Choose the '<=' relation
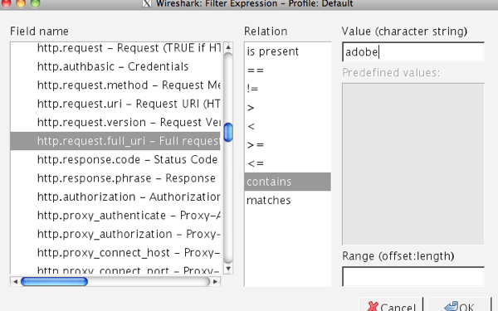The width and height of the screenshot is (498, 311). (287, 163)
